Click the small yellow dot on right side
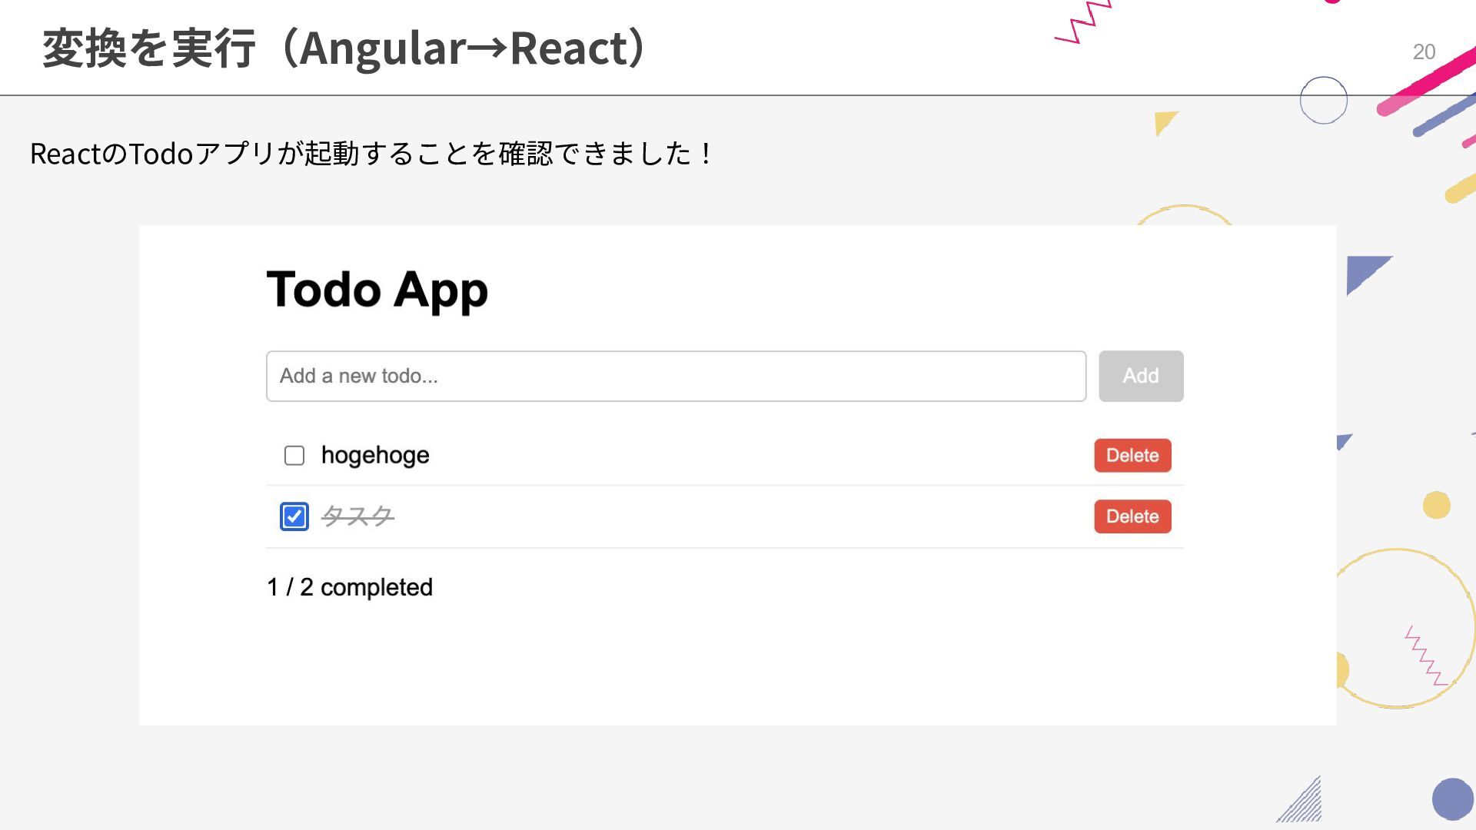This screenshot has height=830, width=1476. click(x=1436, y=506)
